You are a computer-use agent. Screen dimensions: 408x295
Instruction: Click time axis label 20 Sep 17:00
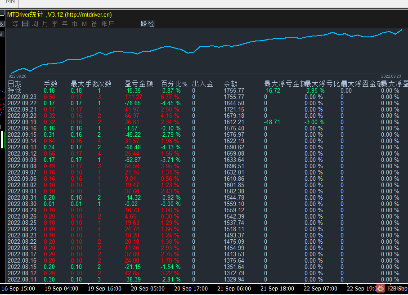191,289
